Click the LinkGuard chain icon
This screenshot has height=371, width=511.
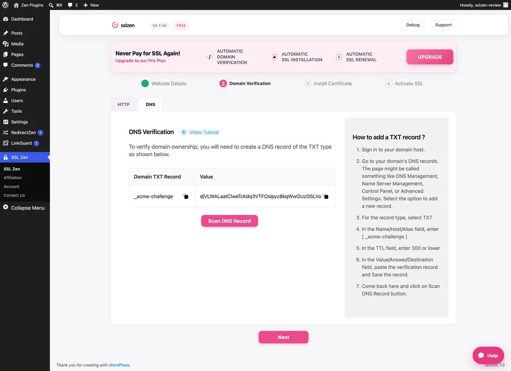tap(6, 143)
